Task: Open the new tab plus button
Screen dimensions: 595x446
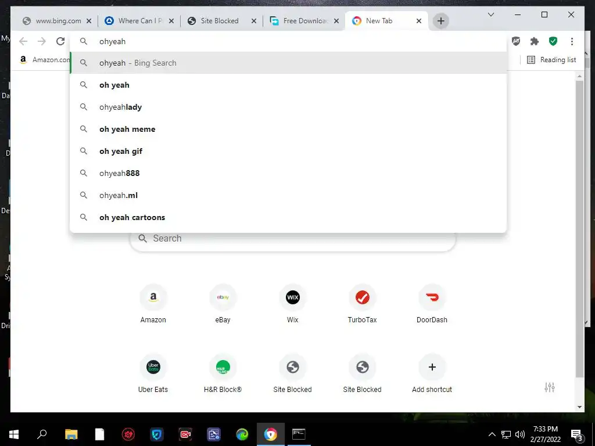Action: pyautogui.click(x=440, y=21)
